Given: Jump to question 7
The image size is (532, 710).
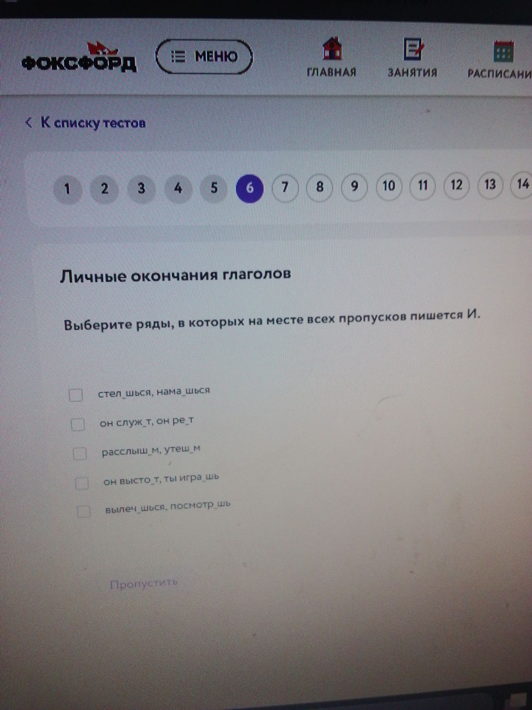Looking at the screenshot, I should click(284, 187).
